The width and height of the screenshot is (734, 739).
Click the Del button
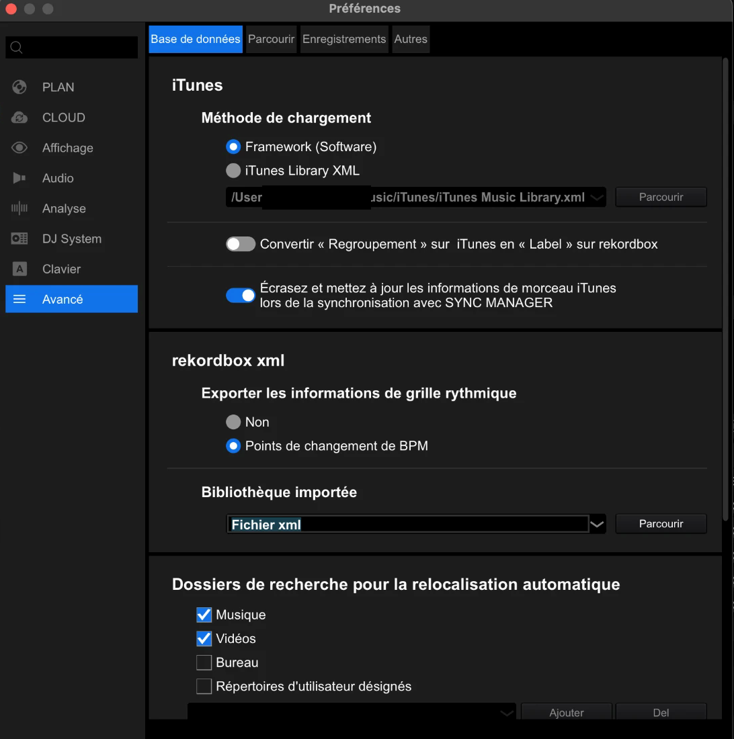click(661, 712)
